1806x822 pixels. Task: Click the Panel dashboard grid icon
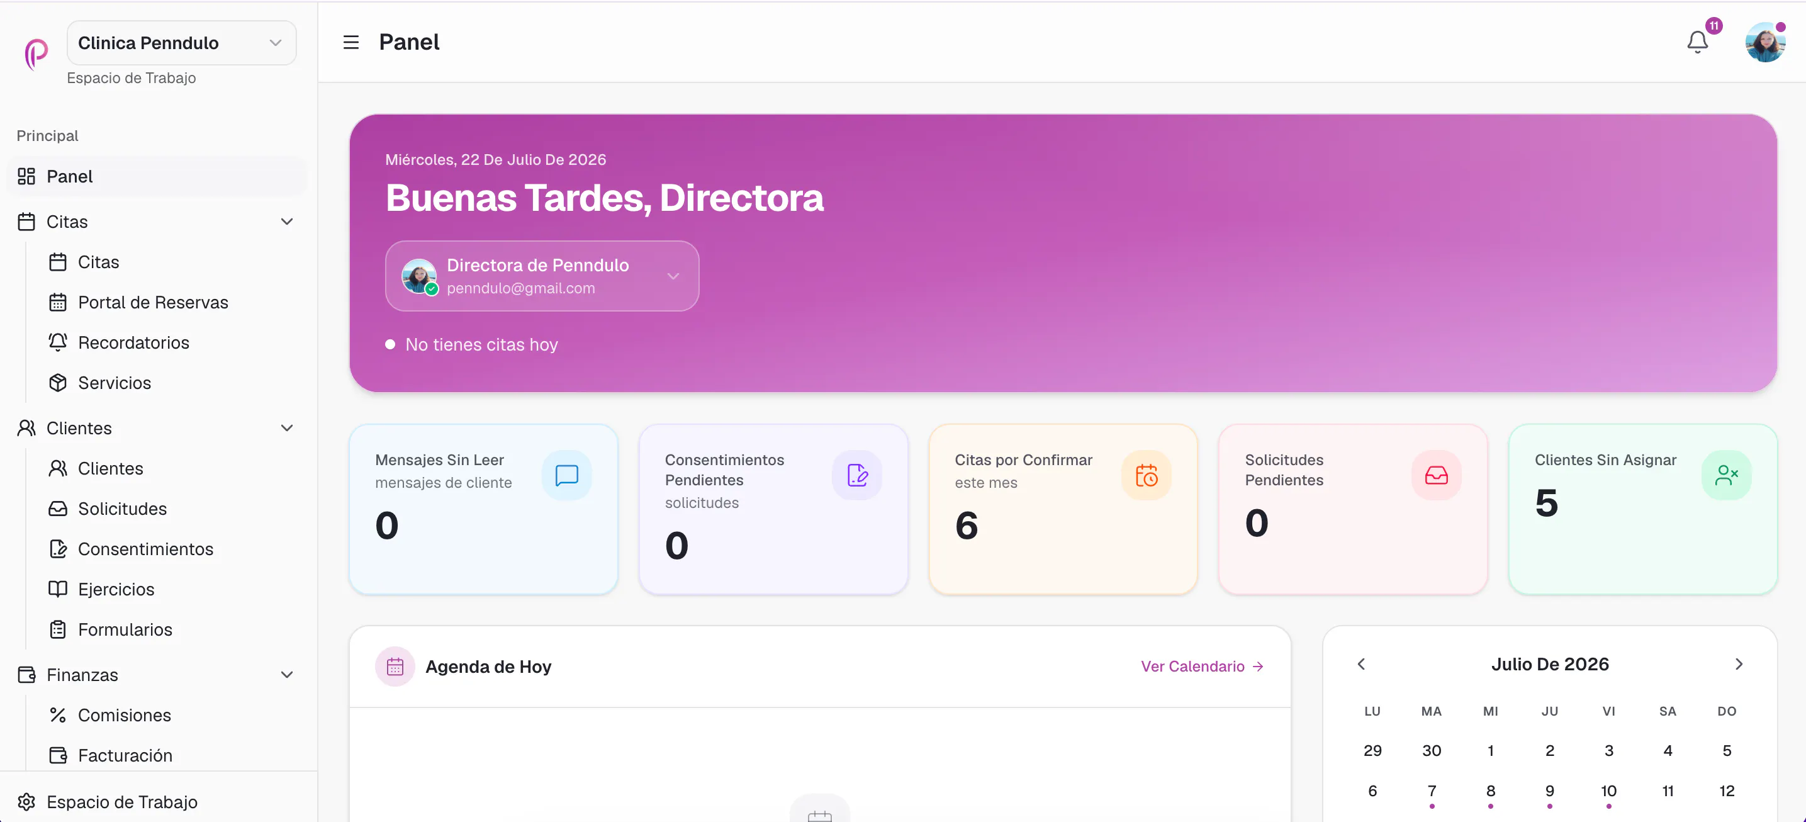[26, 176]
